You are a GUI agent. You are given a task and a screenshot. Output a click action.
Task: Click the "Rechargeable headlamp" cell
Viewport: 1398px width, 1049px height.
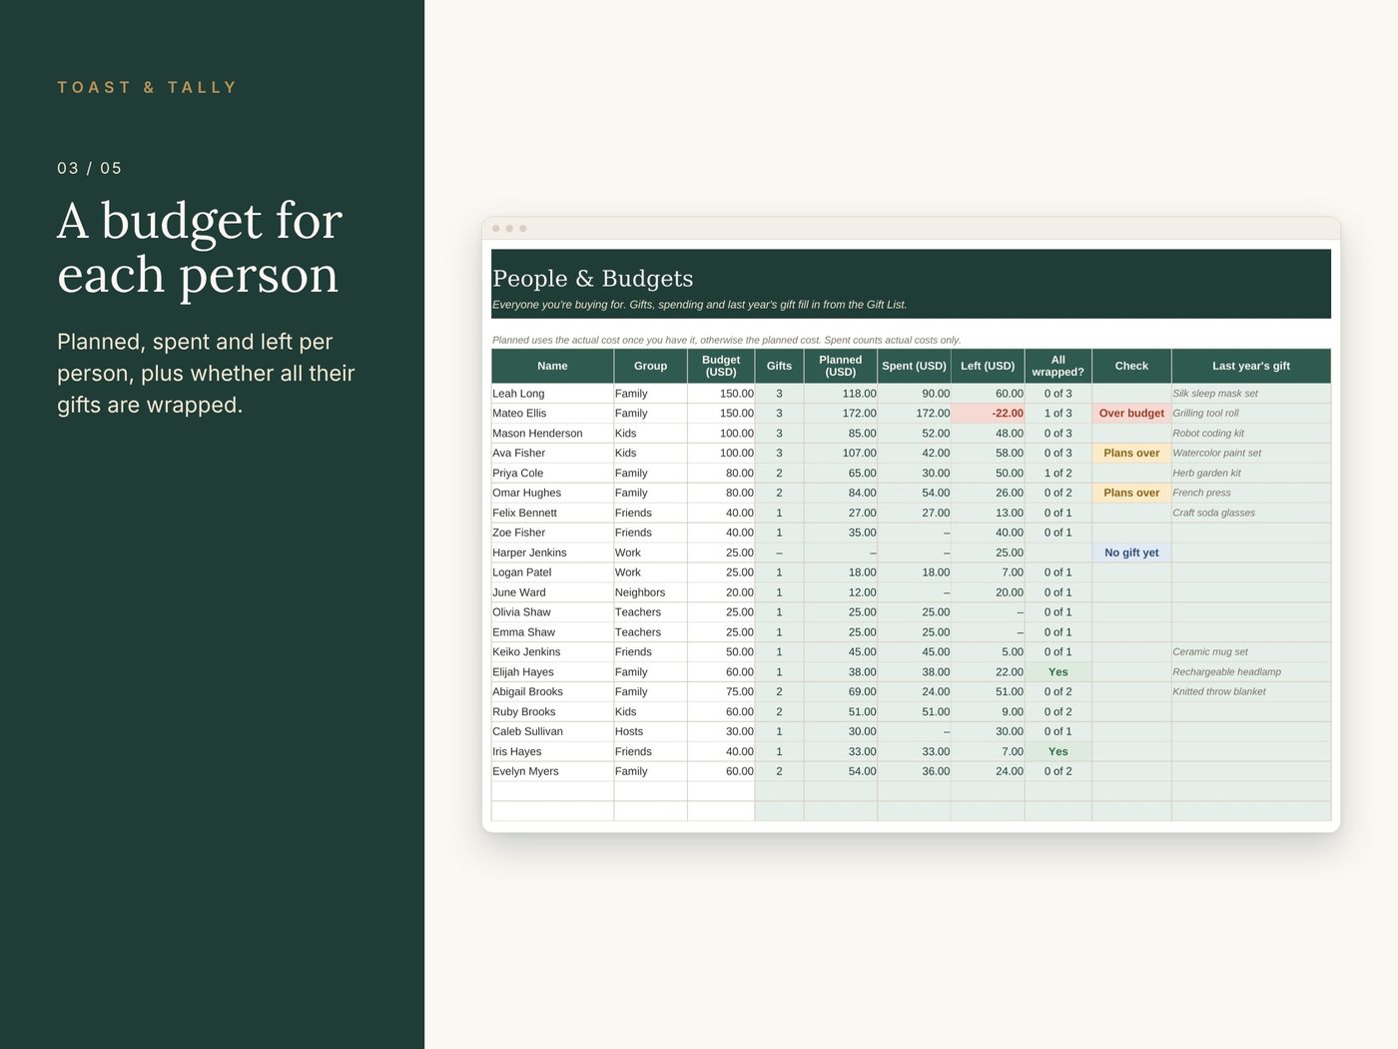[x=1251, y=672]
